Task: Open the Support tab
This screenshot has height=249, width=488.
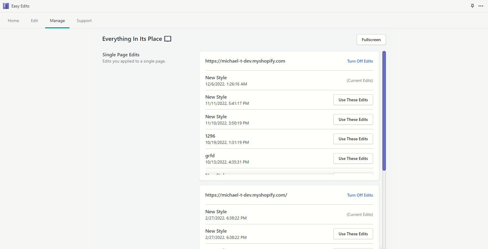Action: coord(84,21)
